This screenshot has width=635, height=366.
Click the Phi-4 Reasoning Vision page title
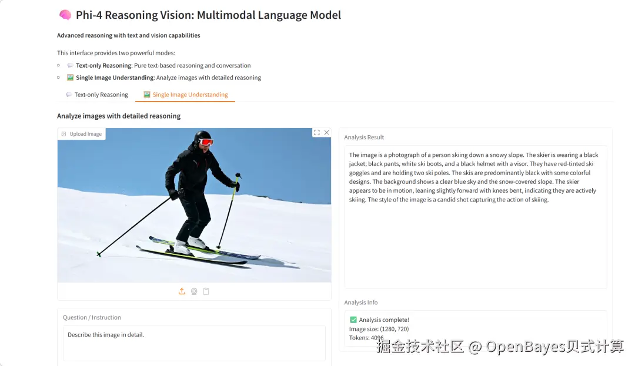coord(209,15)
